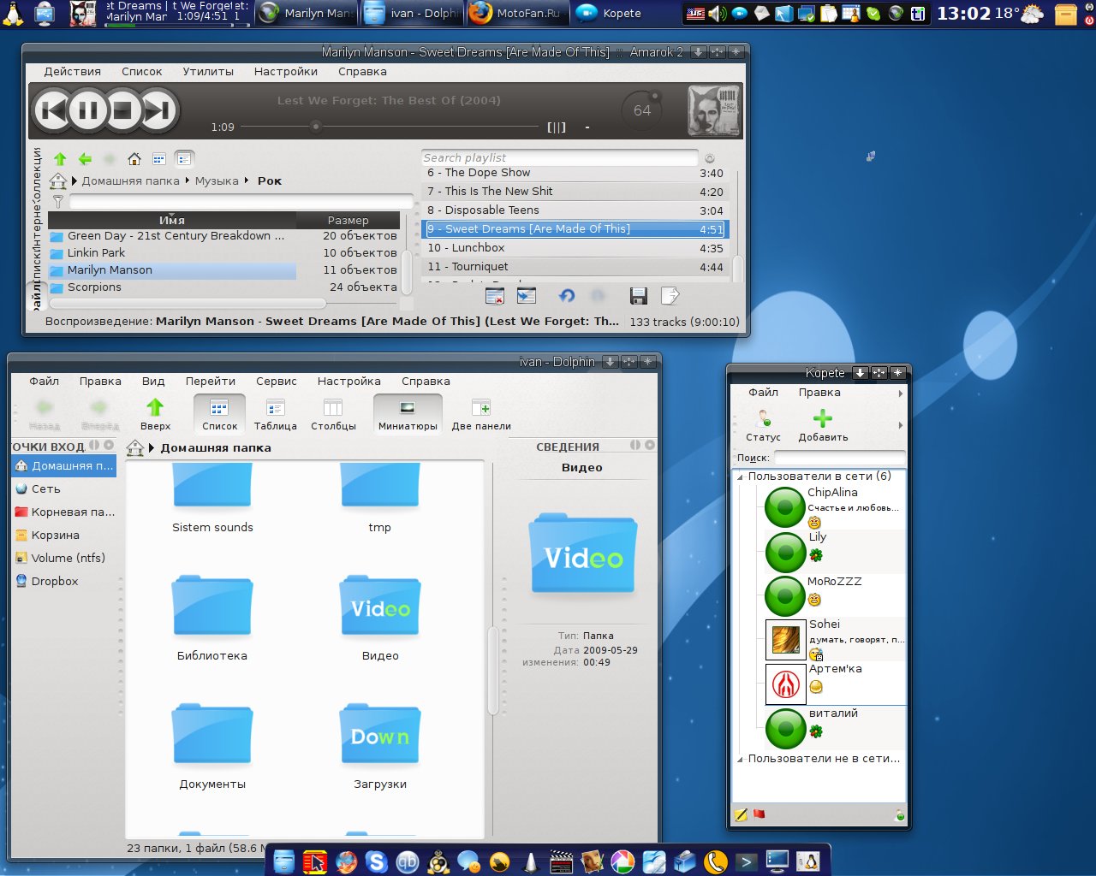This screenshot has height=876, width=1096.
Task: Sort Amarok files by Имя column
Action: coord(171,220)
